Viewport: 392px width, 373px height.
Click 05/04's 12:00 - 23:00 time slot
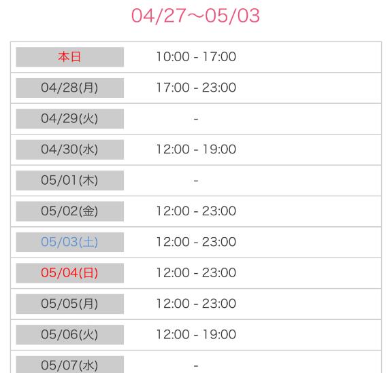click(196, 272)
